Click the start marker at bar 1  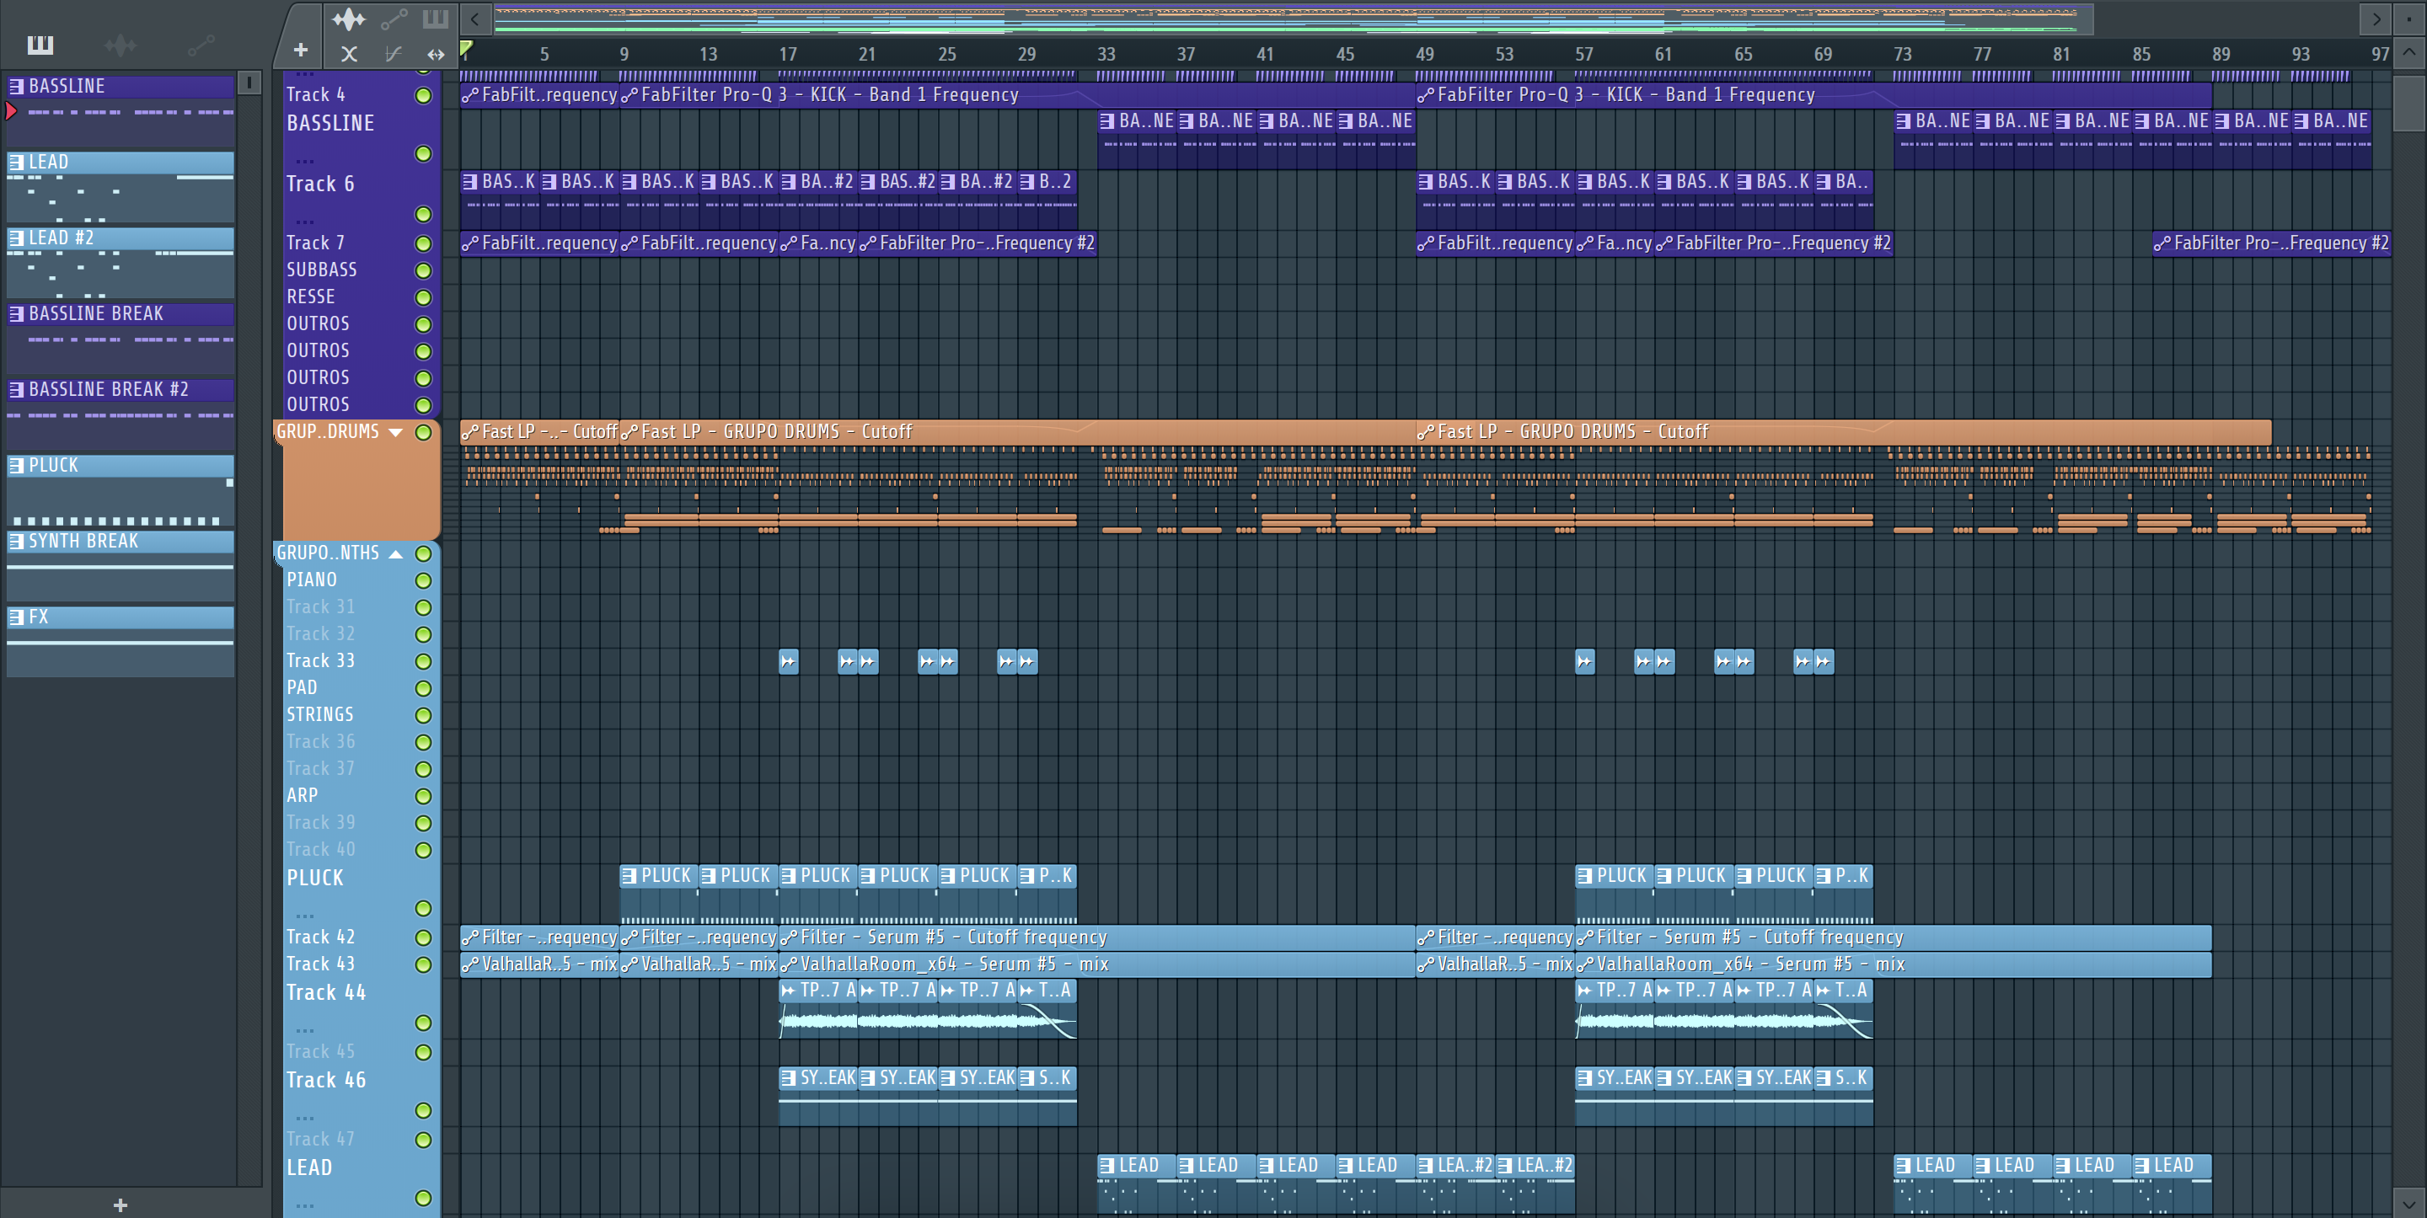(465, 49)
